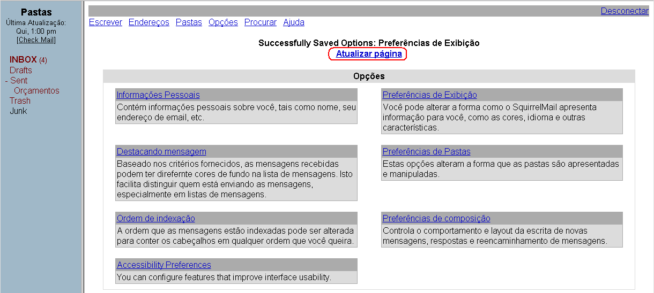
Task: Open the Ajuda help menu
Action: (x=294, y=22)
